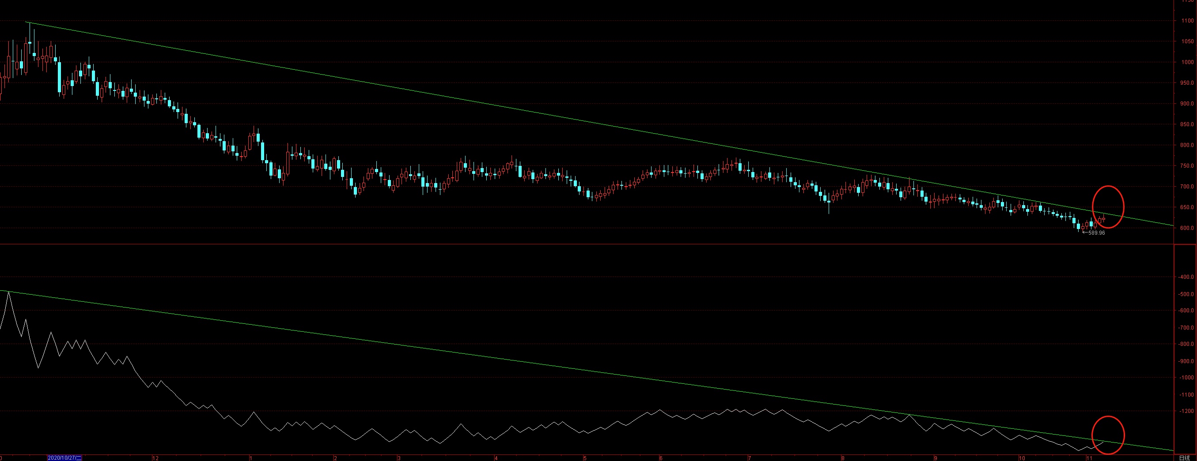Image resolution: width=1197 pixels, height=461 pixels.
Task: Click the month 5 marker on time axis
Action: (586, 458)
